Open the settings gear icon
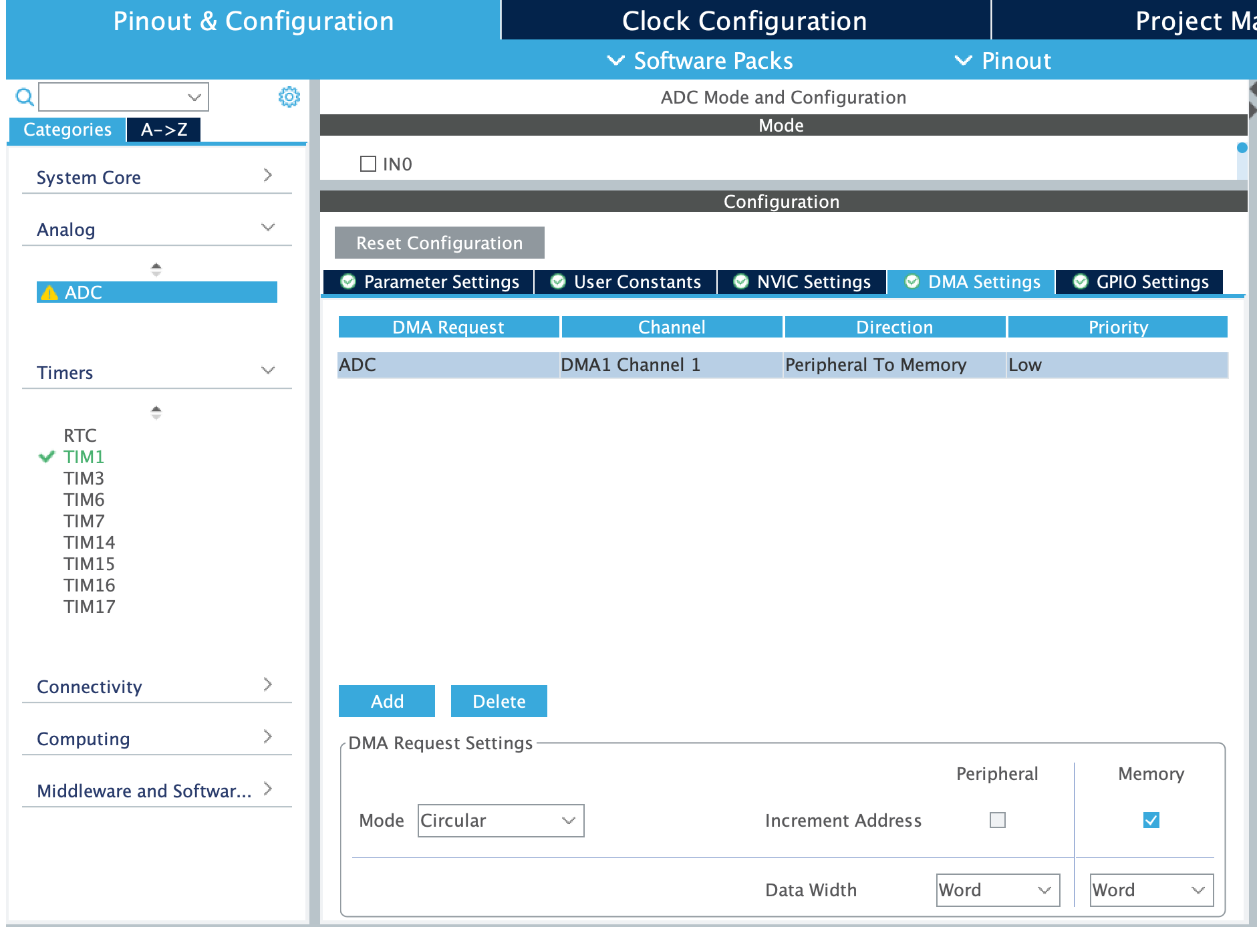The height and width of the screenshot is (929, 1257). click(x=289, y=97)
